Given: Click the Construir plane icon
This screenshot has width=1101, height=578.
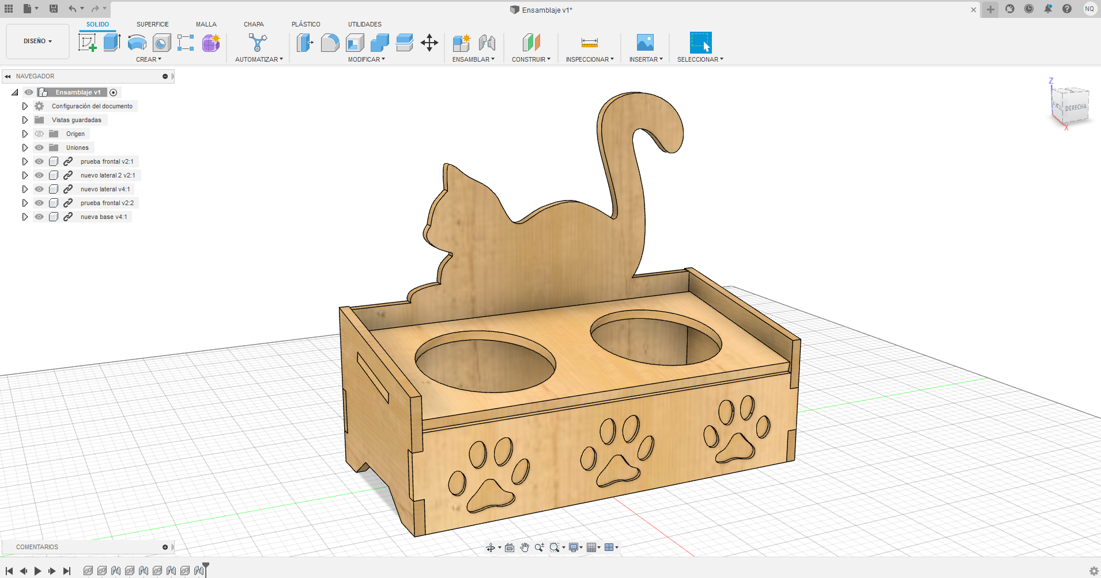Looking at the screenshot, I should click(531, 43).
